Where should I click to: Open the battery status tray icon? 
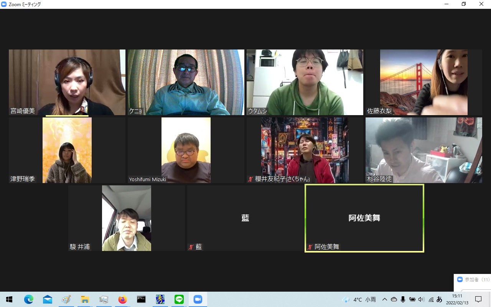(412, 299)
